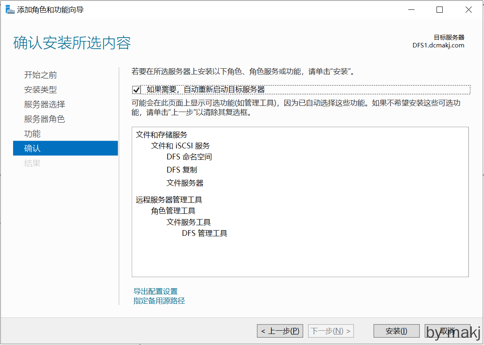Open the 开始之前 step
Viewport: 484px width, 345px height.
[x=41, y=75]
